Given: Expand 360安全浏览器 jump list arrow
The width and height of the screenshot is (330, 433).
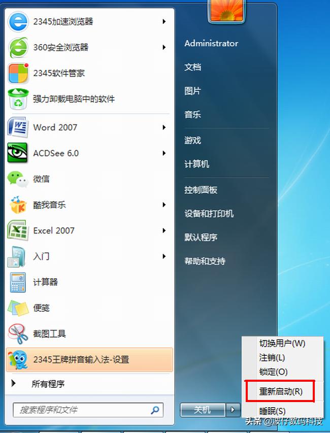Looking at the screenshot, I should [164, 47].
